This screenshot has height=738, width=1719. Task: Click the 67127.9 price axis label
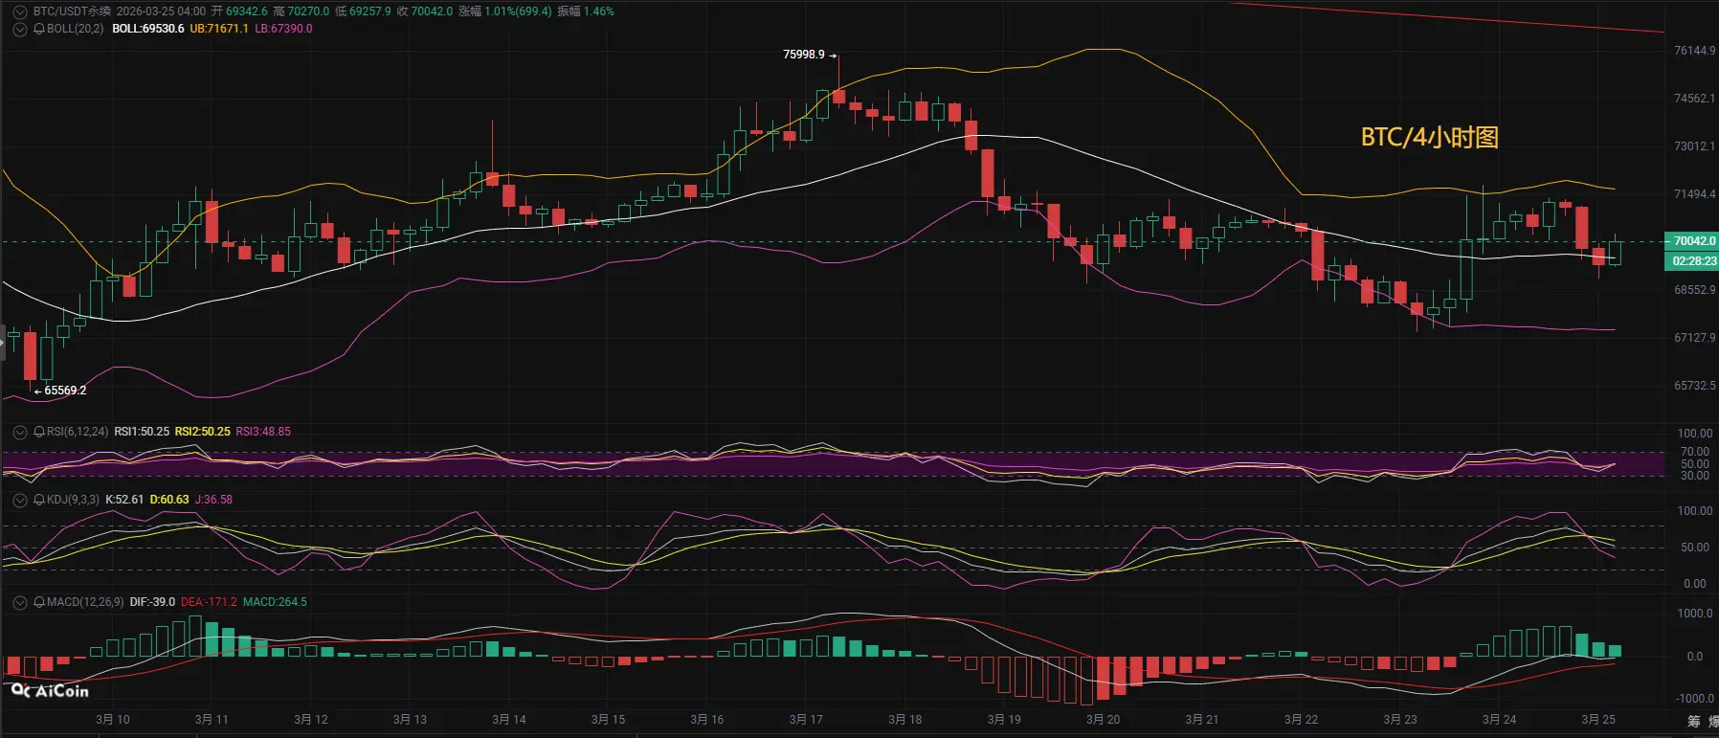click(x=1694, y=338)
